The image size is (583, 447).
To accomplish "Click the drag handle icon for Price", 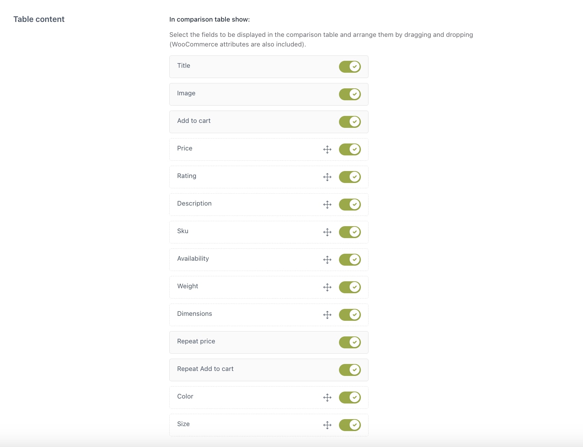I will pyautogui.click(x=327, y=149).
